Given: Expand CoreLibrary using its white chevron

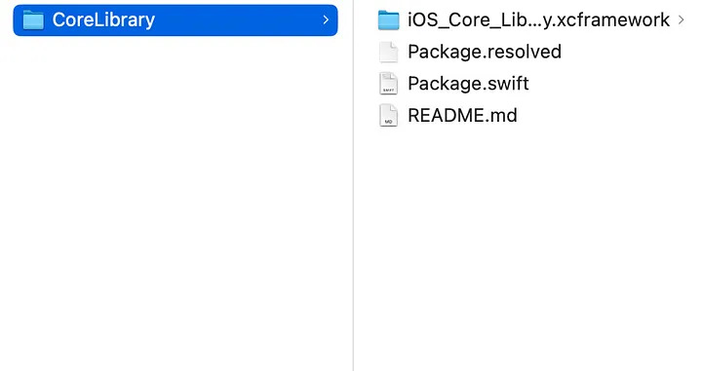Looking at the screenshot, I should pyautogui.click(x=326, y=20).
